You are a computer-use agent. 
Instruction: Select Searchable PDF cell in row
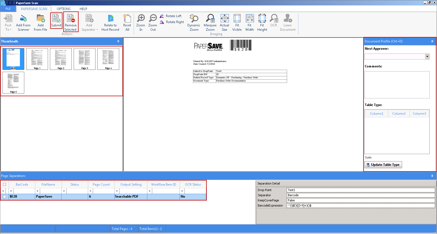tap(131, 196)
